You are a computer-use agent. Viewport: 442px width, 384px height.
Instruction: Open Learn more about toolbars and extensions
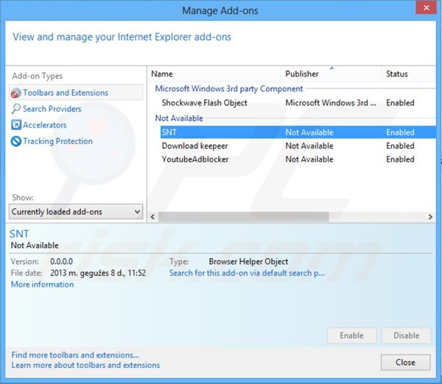85,365
